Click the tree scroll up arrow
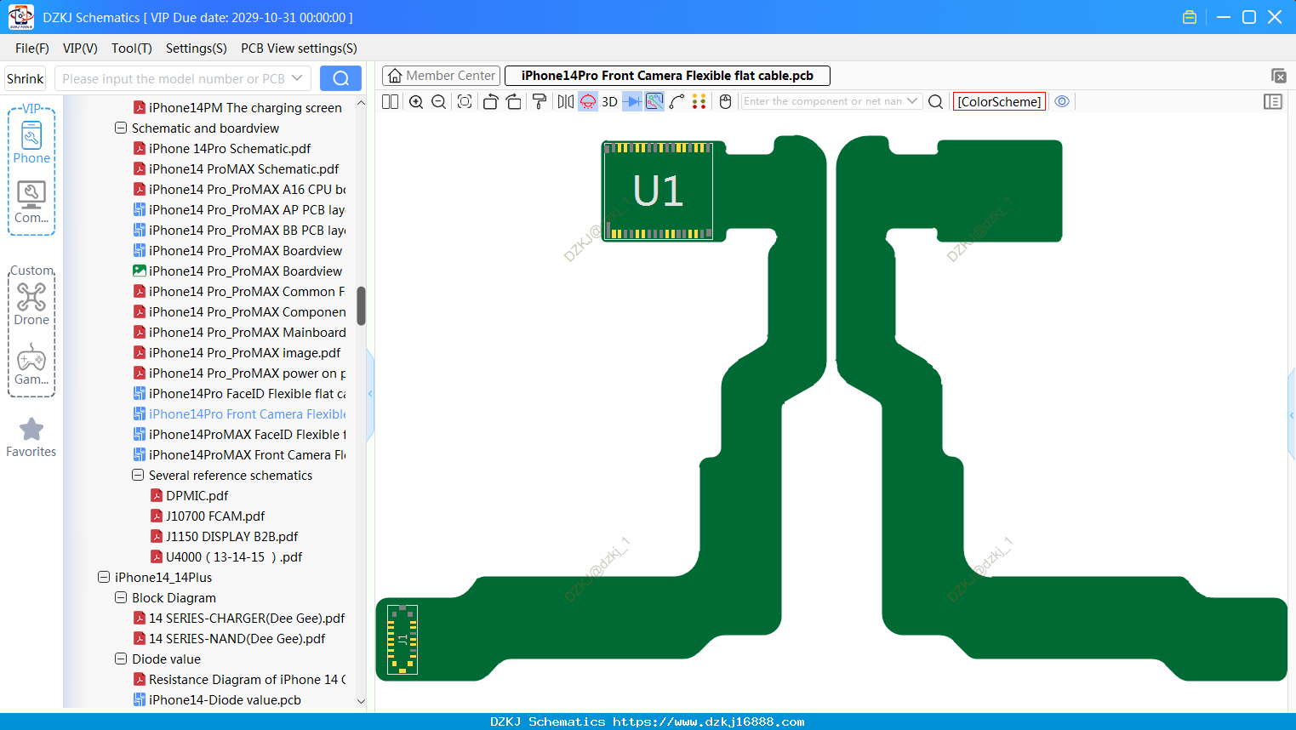 point(361,103)
